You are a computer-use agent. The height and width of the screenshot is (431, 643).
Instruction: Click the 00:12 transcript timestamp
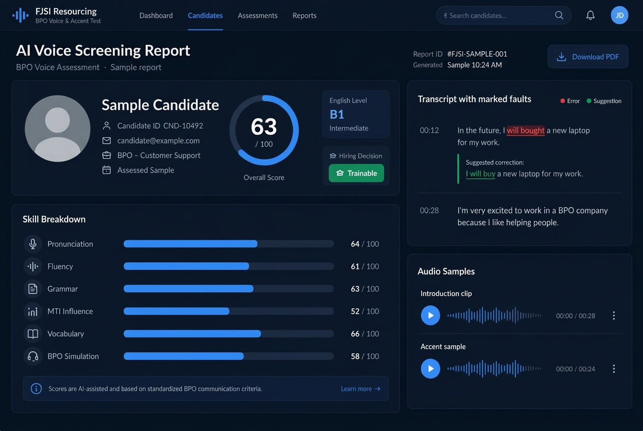pos(429,131)
